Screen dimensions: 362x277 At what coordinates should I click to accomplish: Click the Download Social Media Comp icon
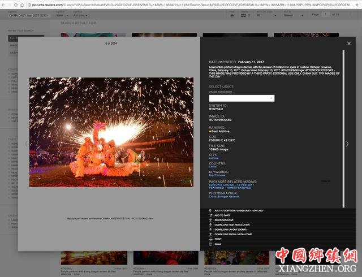pos(209,234)
